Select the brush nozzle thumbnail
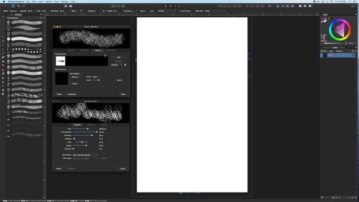Screen dimensions: 359x202 coord(61,61)
